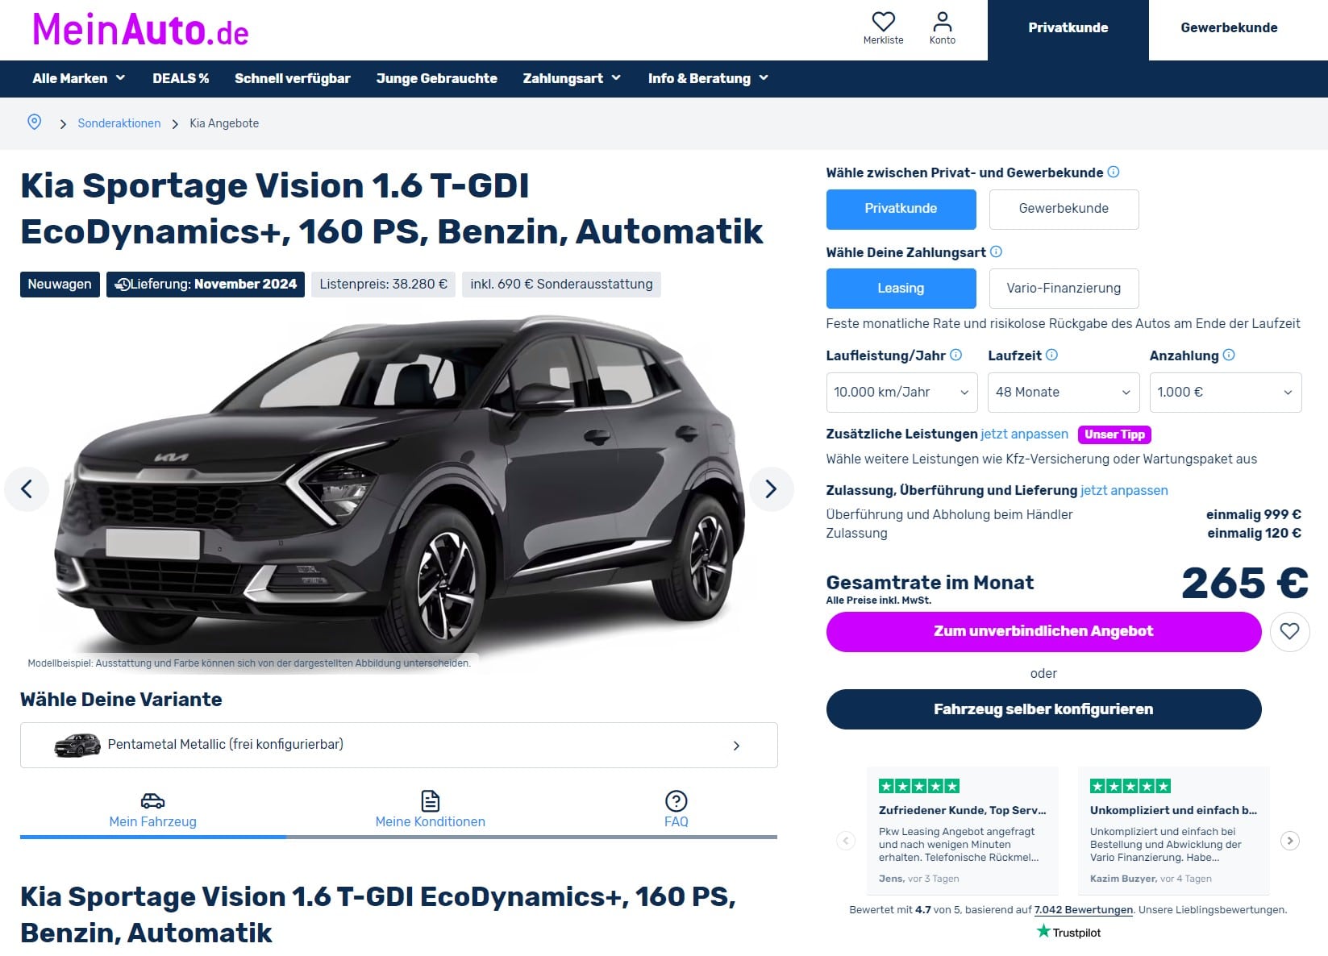Open review card Zufriedener Kunde, Top Serv...

(x=962, y=830)
